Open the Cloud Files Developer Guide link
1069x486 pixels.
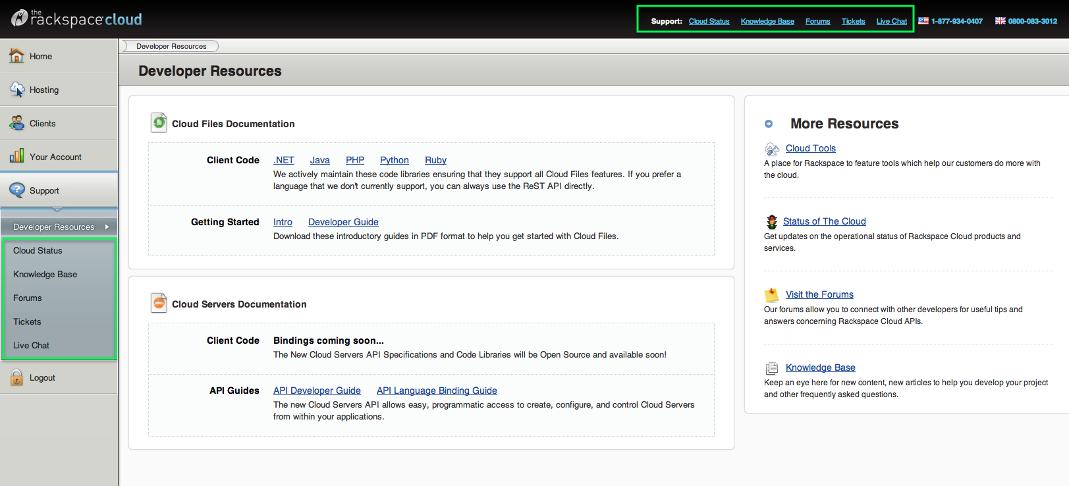point(343,222)
